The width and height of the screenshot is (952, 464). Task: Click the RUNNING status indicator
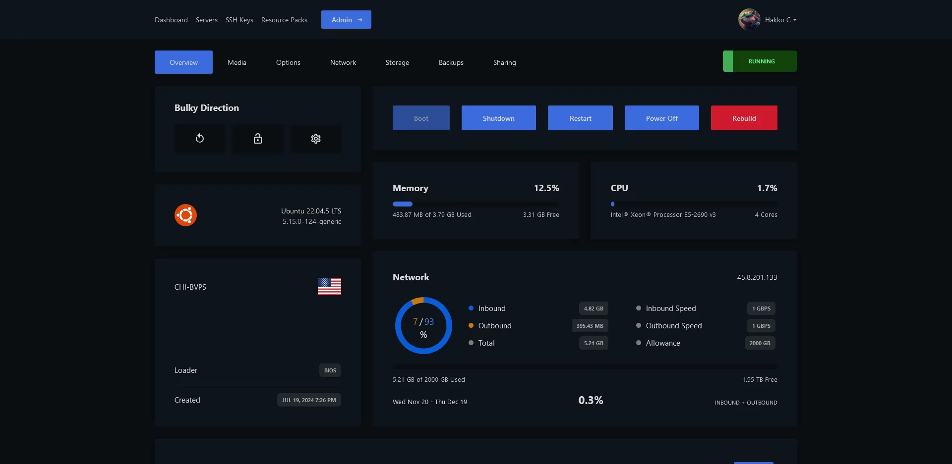(760, 61)
